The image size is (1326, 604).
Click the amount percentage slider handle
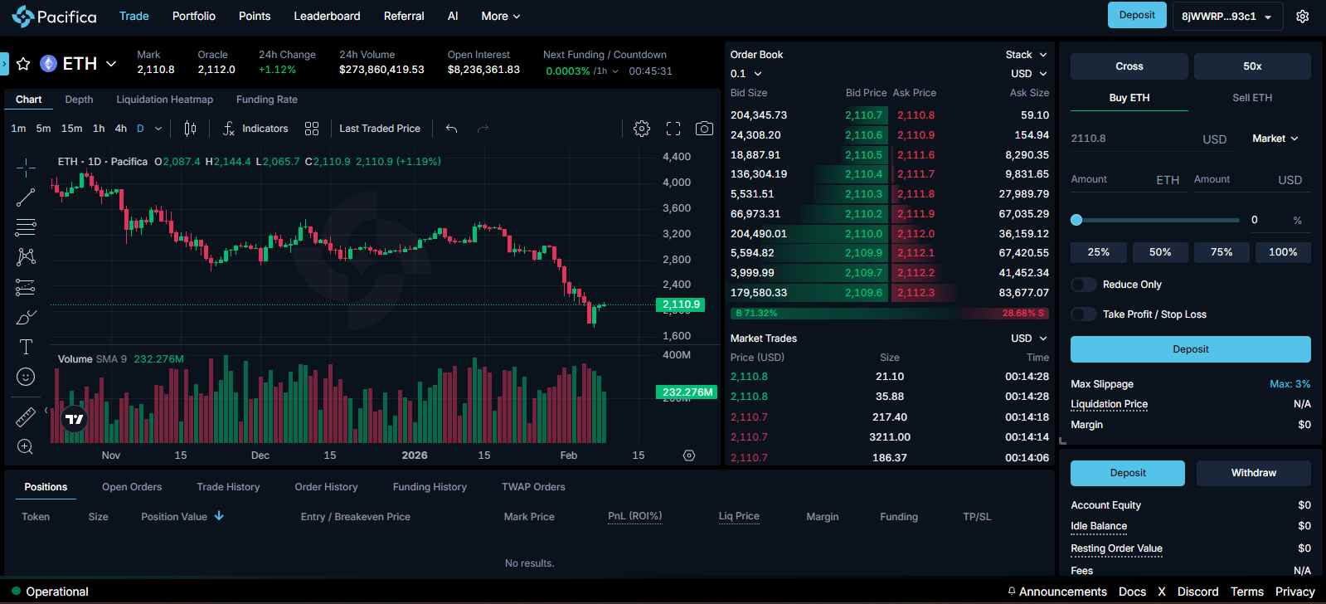coord(1076,220)
